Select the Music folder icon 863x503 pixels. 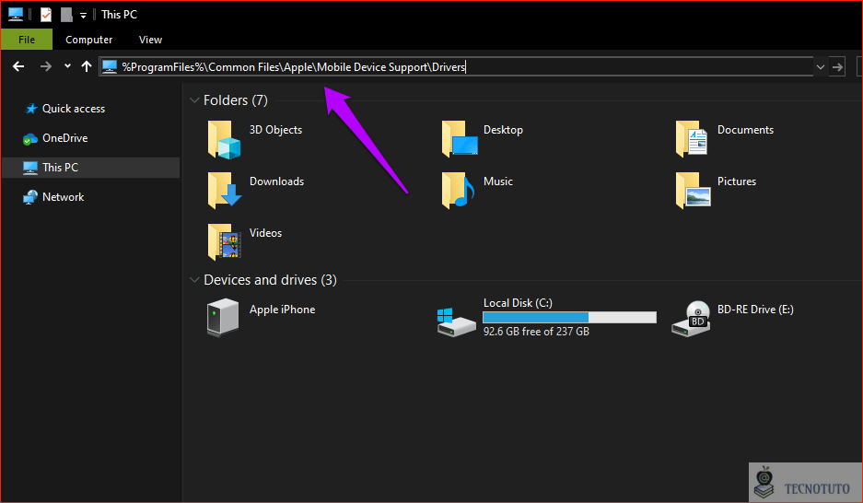click(458, 191)
